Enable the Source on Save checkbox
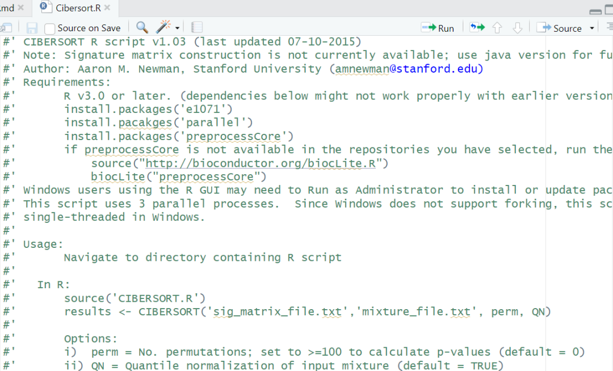Viewport: 613px width, 371px height. 50,28
